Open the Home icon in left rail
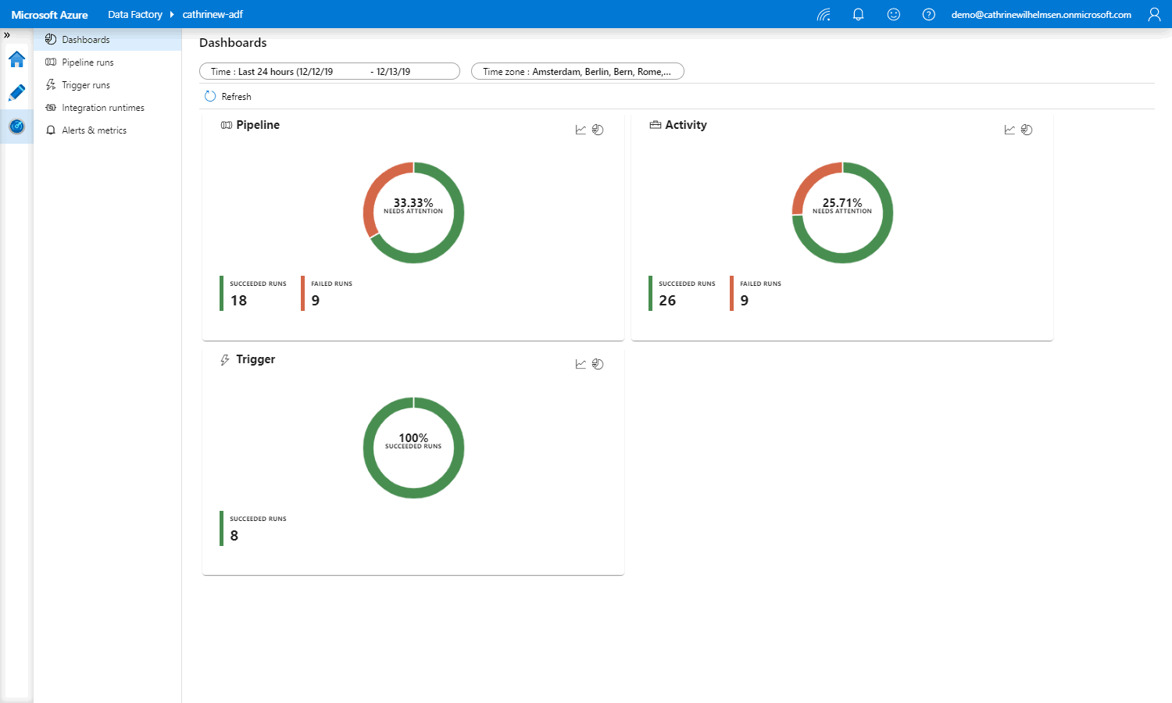Image resolution: width=1172 pixels, height=703 pixels. pos(16,59)
